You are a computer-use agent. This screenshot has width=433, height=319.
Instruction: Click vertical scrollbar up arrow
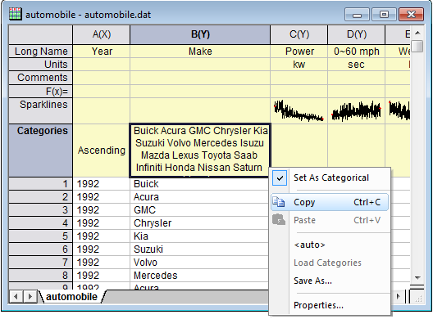[417, 33]
